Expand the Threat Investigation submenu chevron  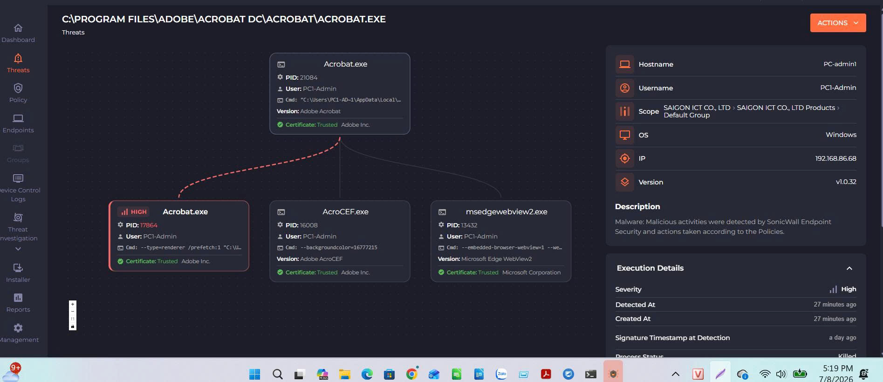click(x=18, y=249)
